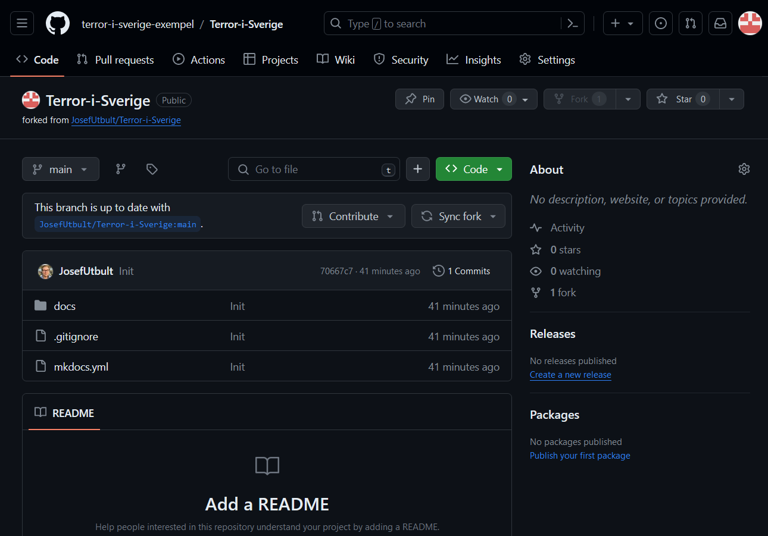Open 1 Commits history link
The width and height of the screenshot is (768, 536).
[x=462, y=271]
